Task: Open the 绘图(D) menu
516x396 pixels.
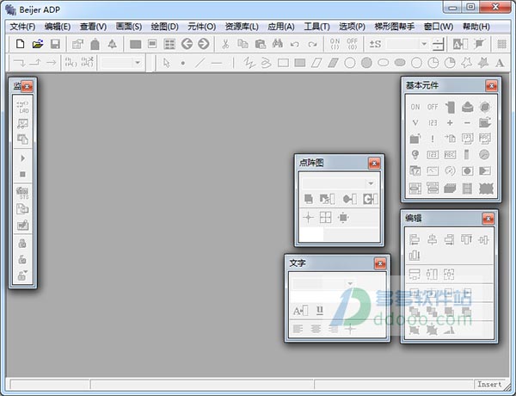Action: coord(164,27)
